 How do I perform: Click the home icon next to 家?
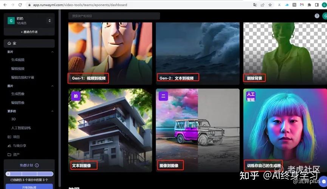pyautogui.click(x=9, y=43)
